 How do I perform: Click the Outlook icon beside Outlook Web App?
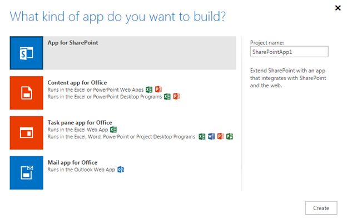[120, 169]
